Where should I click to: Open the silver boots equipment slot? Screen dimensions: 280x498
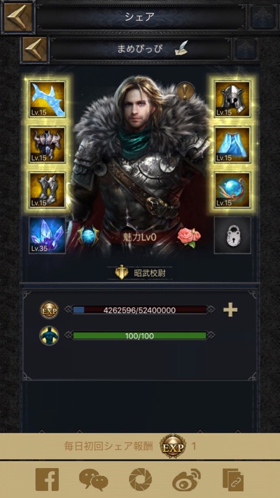47,190
